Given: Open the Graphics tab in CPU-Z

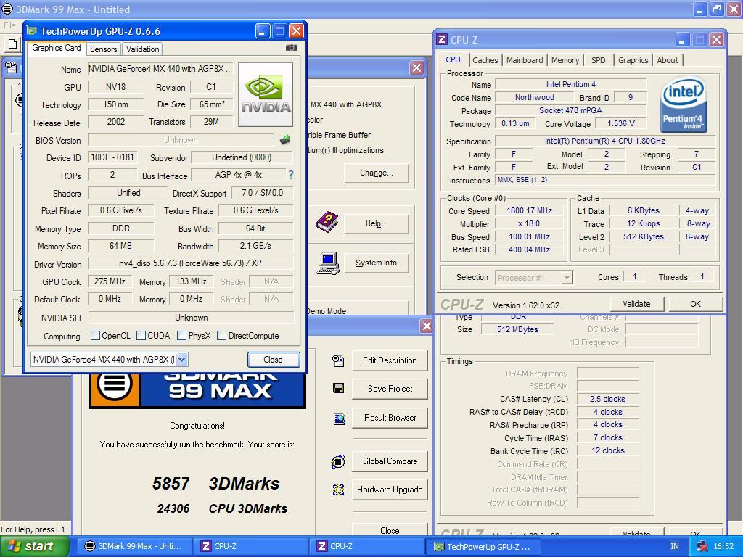Looking at the screenshot, I should pyautogui.click(x=633, y=60).
